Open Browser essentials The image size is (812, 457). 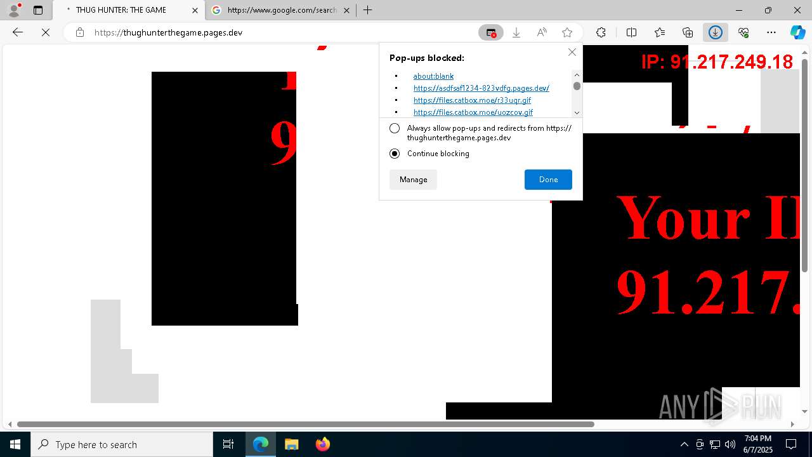pyautogui.click(x=743, y=32)
